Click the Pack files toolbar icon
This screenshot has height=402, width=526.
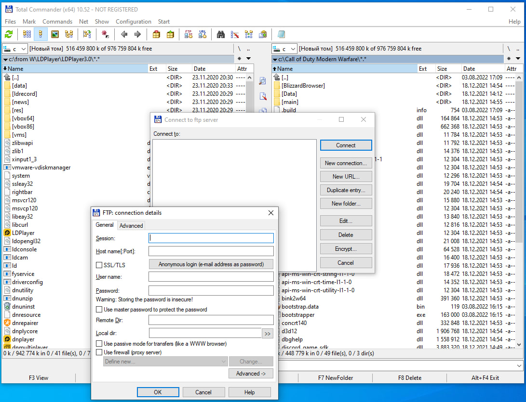pyautogui.click(x=156, y=34)
